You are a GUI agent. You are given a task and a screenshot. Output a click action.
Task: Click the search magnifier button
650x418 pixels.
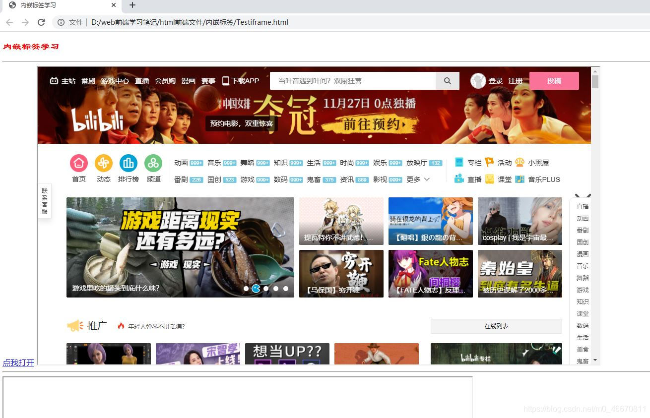click(448, 81)
